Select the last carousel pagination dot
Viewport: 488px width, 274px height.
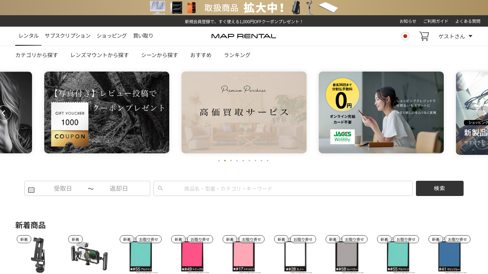coord(268,161)
